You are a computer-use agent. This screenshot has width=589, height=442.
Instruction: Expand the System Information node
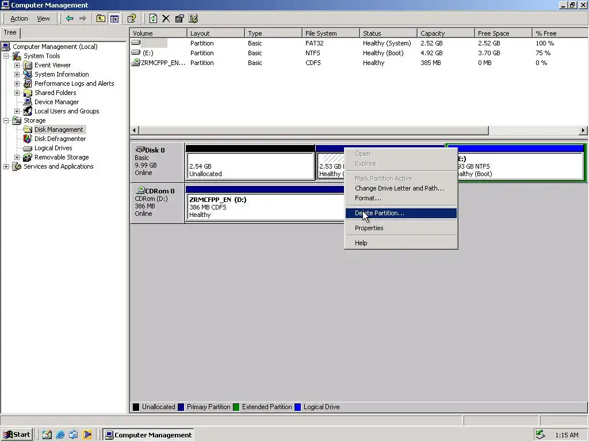click(17, 74)
